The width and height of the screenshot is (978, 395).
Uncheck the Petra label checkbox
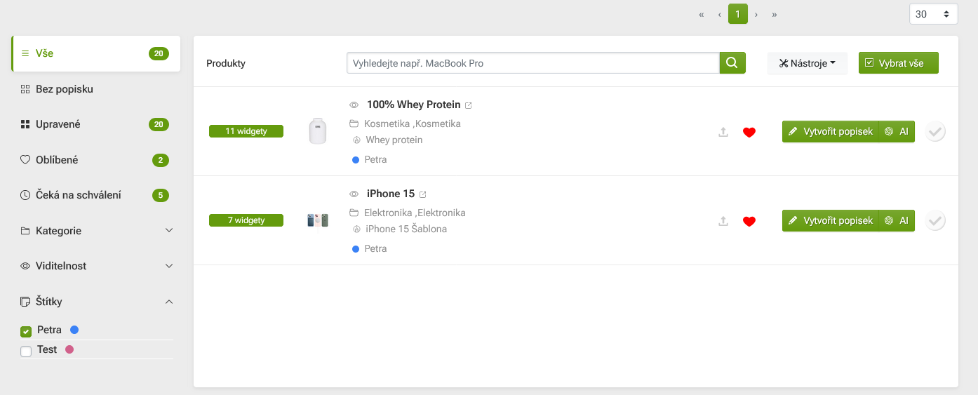point(26,331)
